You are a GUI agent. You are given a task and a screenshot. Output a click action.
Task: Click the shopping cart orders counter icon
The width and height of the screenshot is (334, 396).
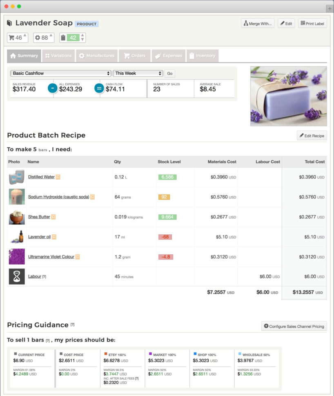click(11, 37)
